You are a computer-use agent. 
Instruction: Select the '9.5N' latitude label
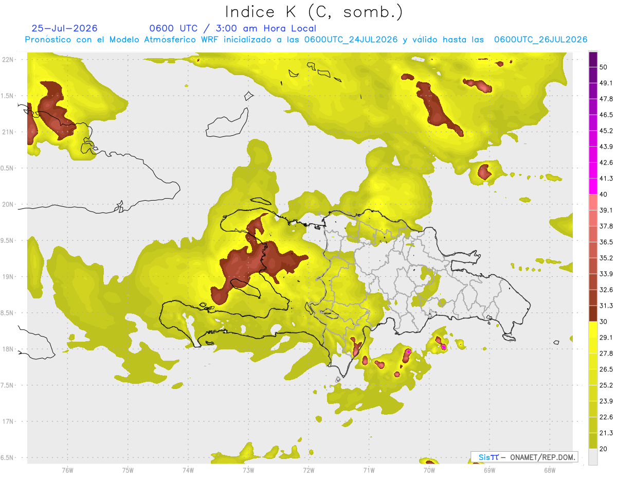pyautogui.click(x=7, y=241)
